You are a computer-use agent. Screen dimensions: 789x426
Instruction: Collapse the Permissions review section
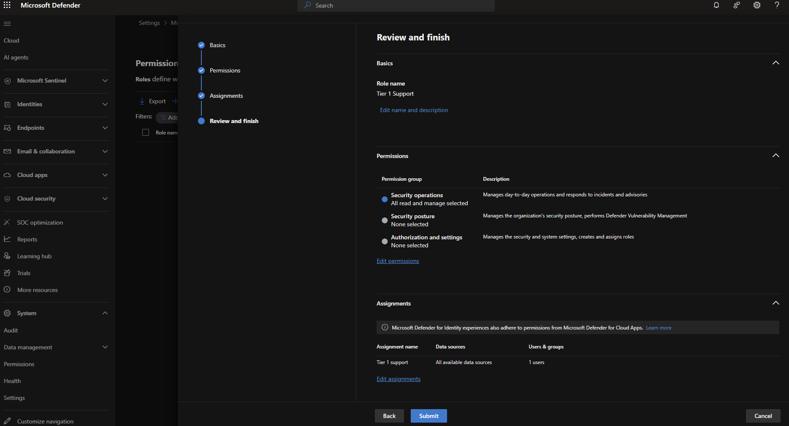(x=775, y=155)
